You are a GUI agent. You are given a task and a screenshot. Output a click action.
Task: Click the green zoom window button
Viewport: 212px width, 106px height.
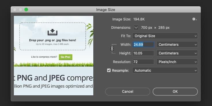(x=26, y=10)
